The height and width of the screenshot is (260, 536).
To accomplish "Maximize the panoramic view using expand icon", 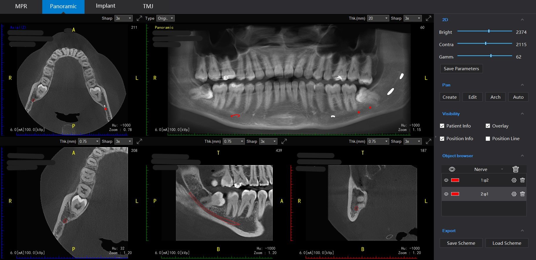I will tap(429, 18).
